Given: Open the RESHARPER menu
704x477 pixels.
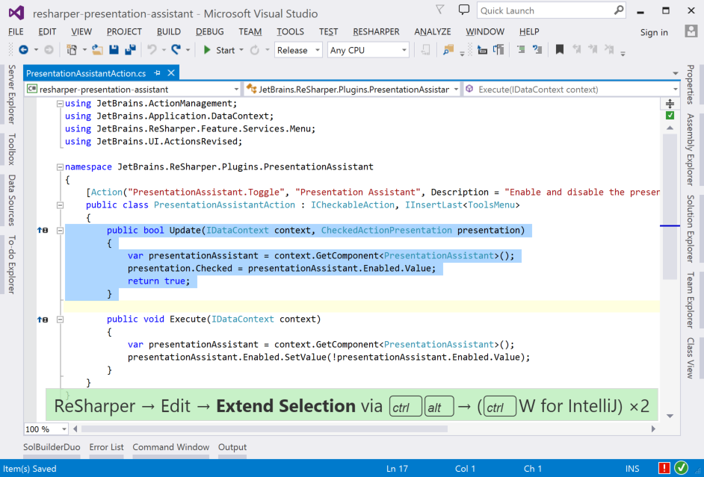Looking at the screenshot, I should pos(376,32).
